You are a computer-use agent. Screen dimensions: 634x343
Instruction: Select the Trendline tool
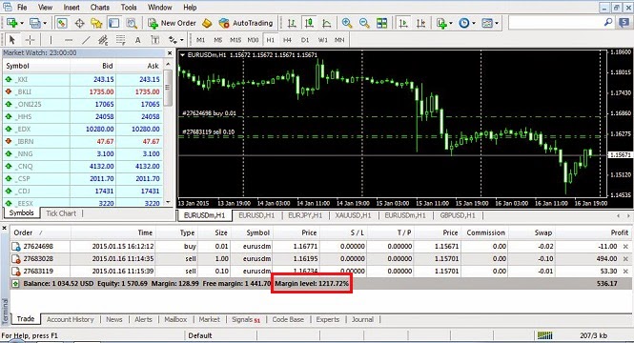click(86, 40)
